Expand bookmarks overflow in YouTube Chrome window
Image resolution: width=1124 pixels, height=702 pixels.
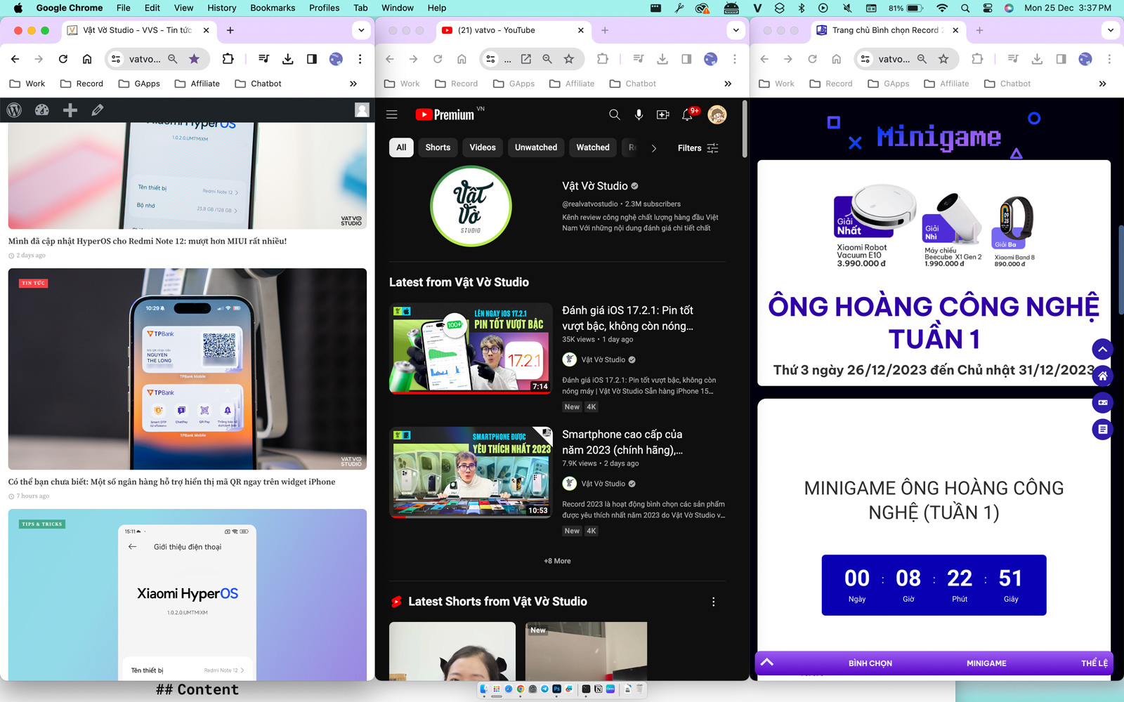pos(728,84)
